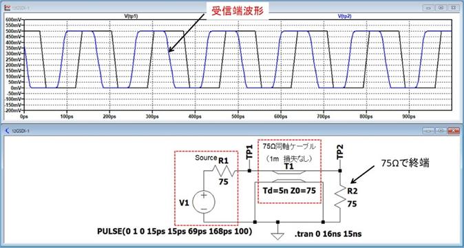The width and height of the screenshot is (464, 248).
Task: Click the 100ps x-axis label
Action: point(67,116)
